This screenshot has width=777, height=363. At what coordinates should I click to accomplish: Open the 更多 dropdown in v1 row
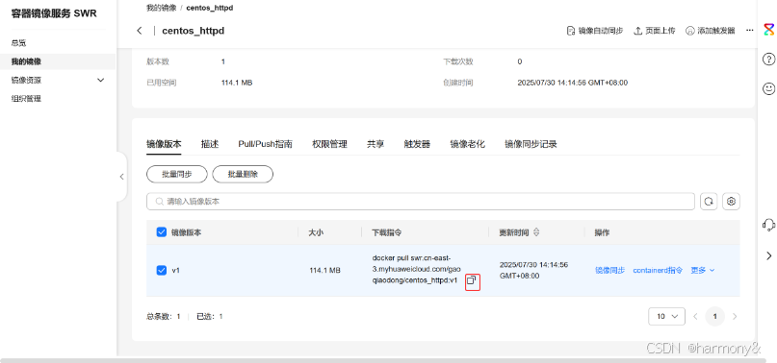(x=703, y=270)
